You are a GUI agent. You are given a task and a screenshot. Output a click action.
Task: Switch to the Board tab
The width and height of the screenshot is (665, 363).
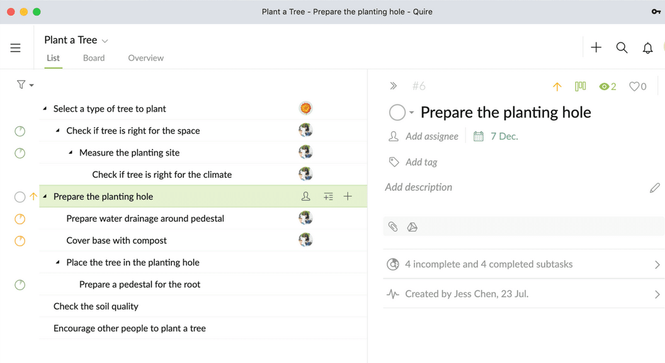[x=94, y=58]
